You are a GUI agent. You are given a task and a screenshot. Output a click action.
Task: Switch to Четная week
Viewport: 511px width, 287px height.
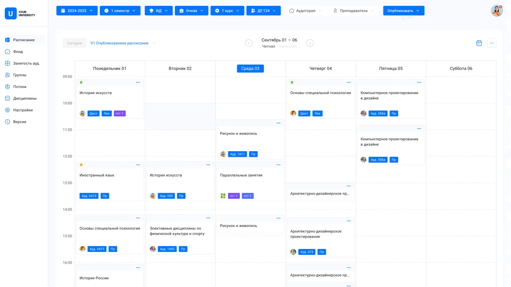coord(269,47)
